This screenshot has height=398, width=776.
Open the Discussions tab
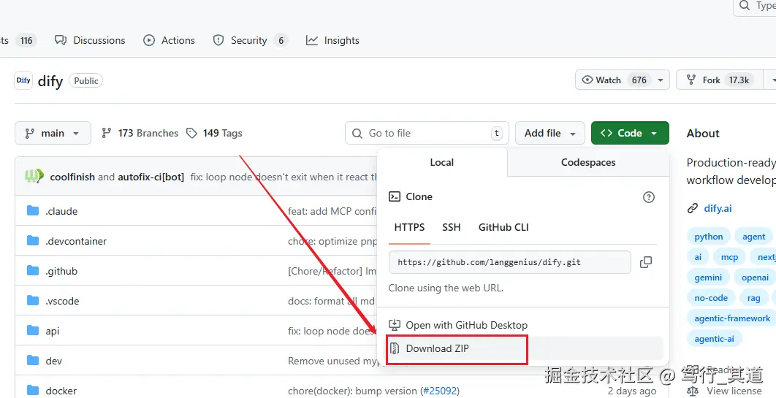90,41
